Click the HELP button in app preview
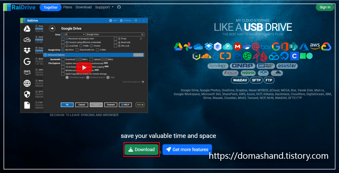Image resolution: width=339 pixels, height=173 pixels. (125, 105)
